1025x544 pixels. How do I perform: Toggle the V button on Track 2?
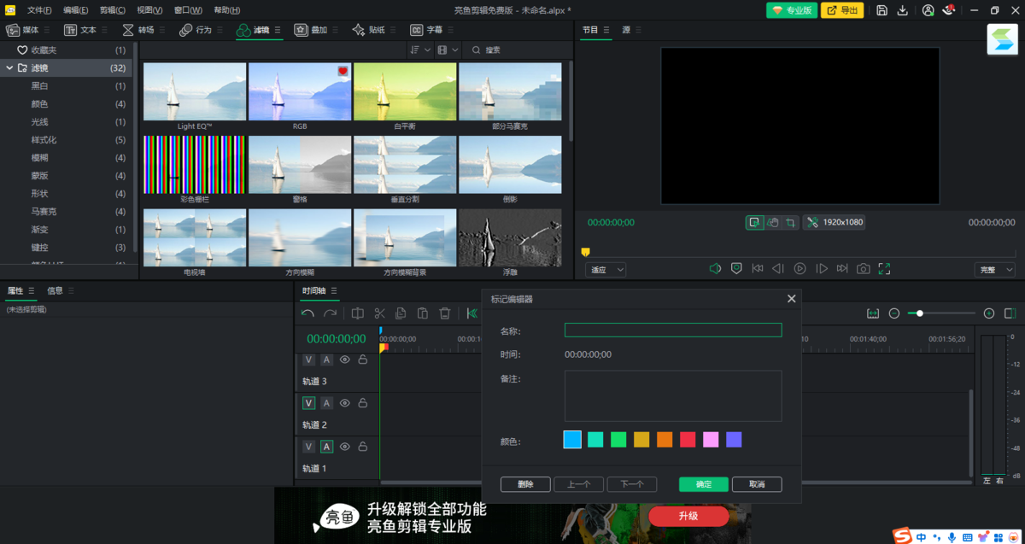tap(308, 403)
